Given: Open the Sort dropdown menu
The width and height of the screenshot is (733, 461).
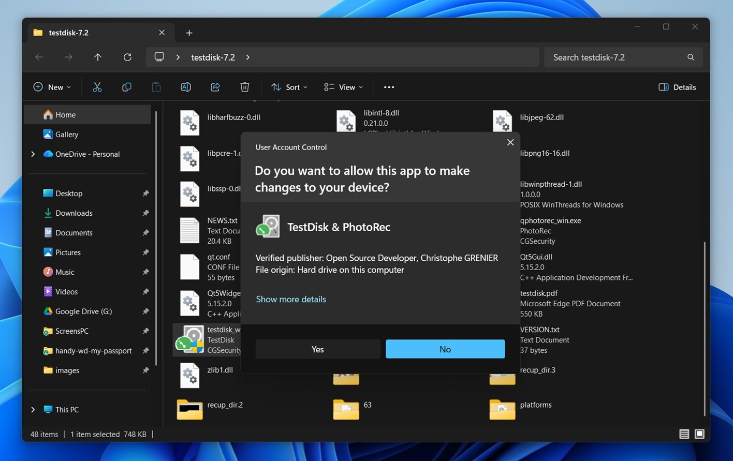Looking at the screenshot, I should pyautogui.click(x=289, y=87).
